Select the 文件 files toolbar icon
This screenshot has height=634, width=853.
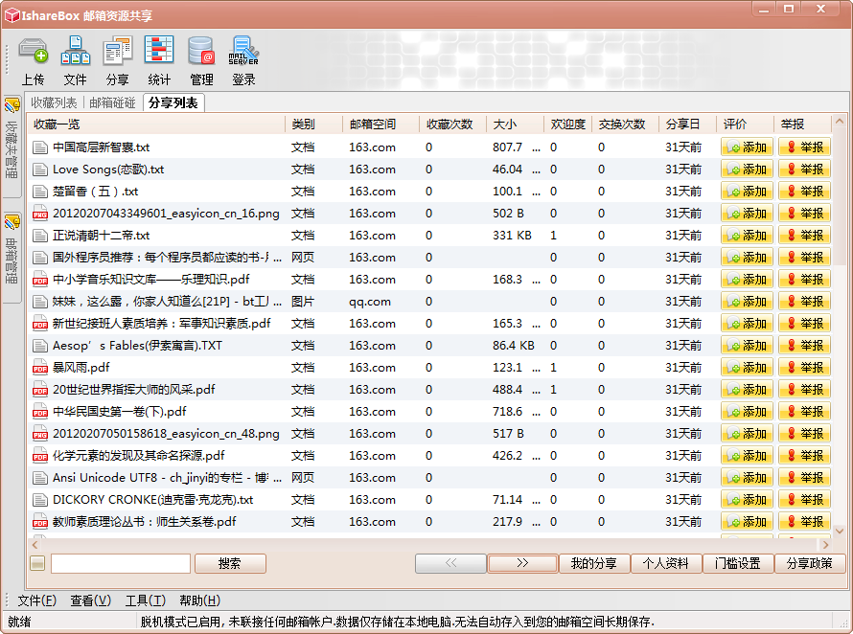click(x=75, y=60)
